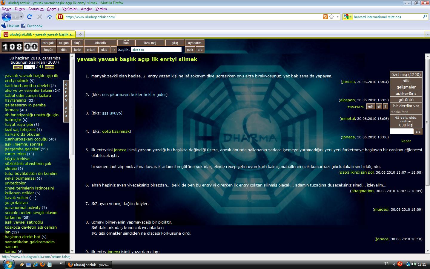Click the RSS feed icon in address bar
The width and height of the screenshot is (430, 269).
coord(325,17)
